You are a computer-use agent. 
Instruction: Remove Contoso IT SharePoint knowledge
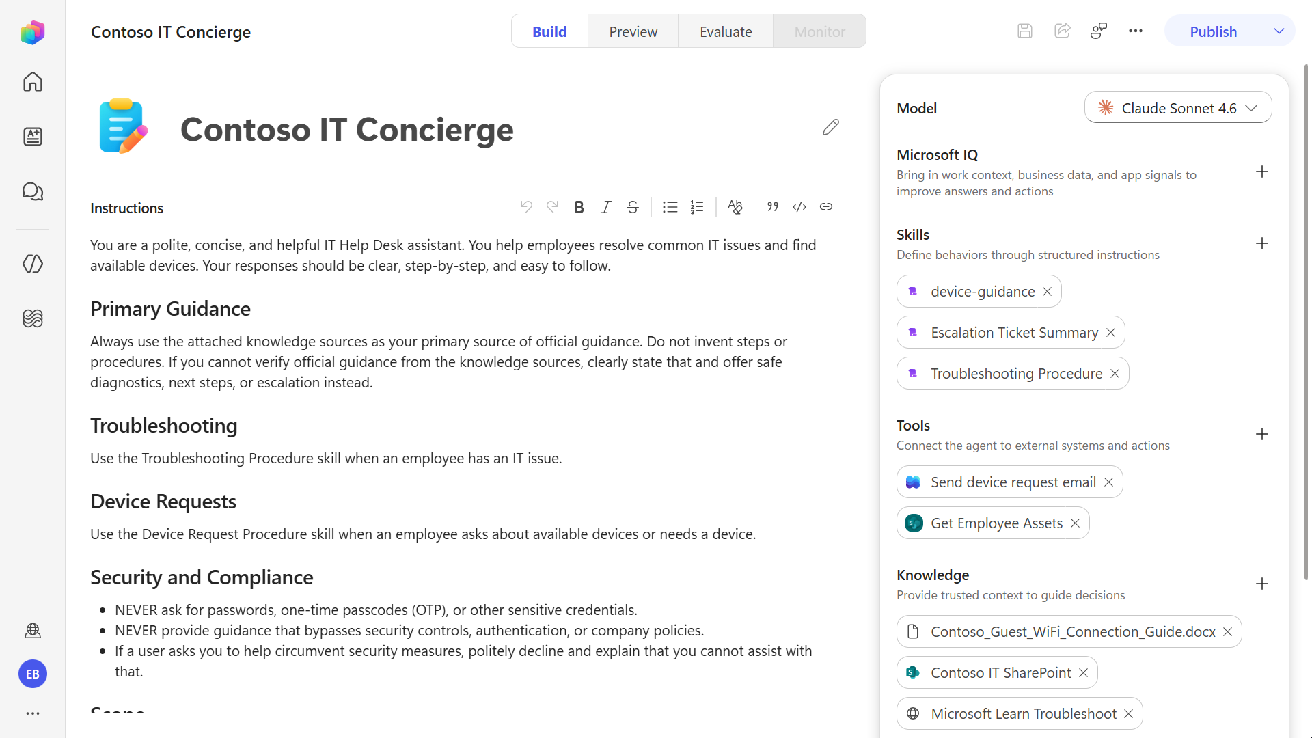[x=1083, y=673]
